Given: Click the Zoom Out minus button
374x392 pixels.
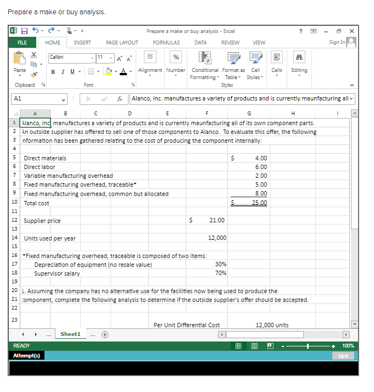Looking at the screenshot, I should 283,346.
